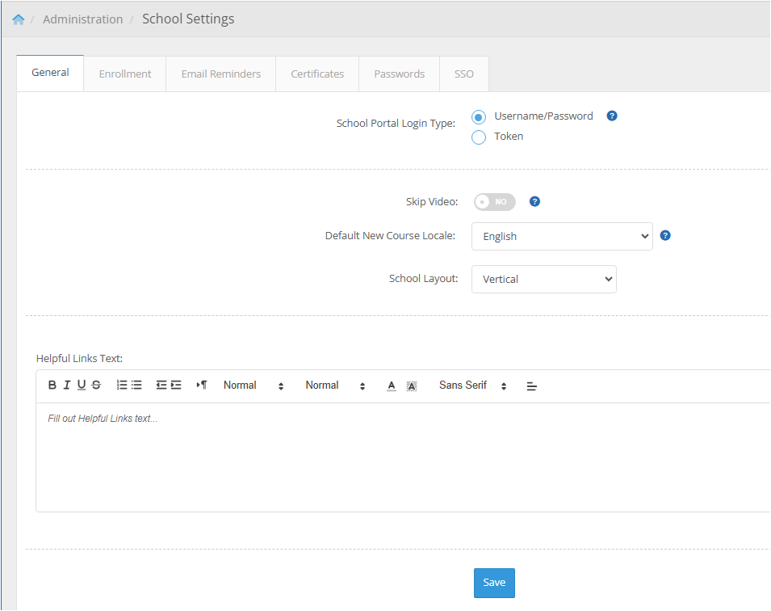This screenshot has height=611, width=771.
Task: Insert a numbered list in editor
Action: pos(122,386)
